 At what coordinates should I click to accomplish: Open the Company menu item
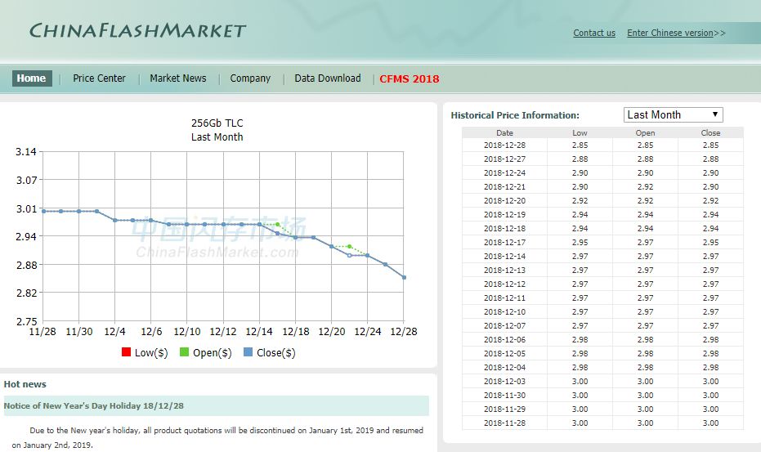250,78
